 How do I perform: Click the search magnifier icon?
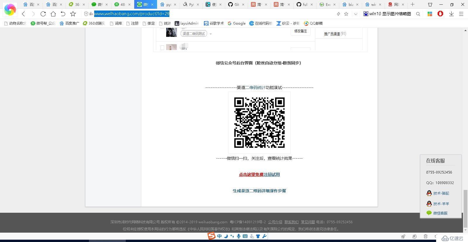tap(418, 14)
